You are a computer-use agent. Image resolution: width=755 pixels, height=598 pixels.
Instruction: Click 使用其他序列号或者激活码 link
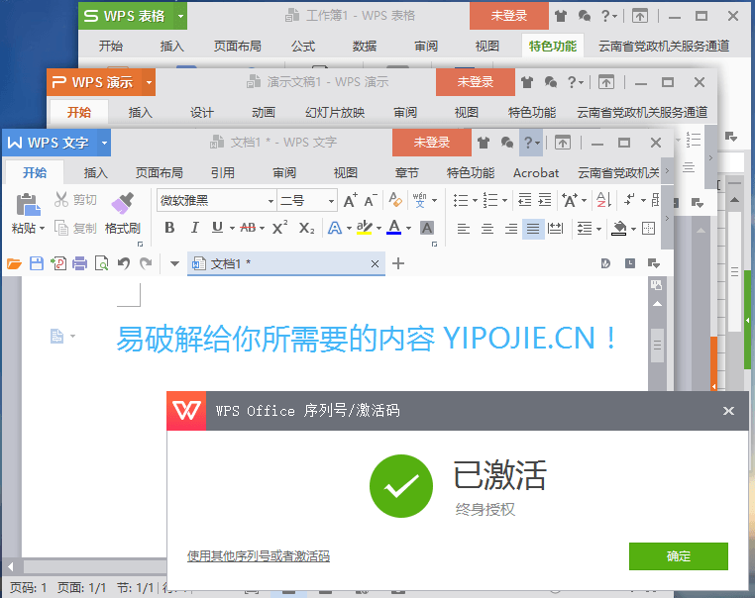[259, 556]
